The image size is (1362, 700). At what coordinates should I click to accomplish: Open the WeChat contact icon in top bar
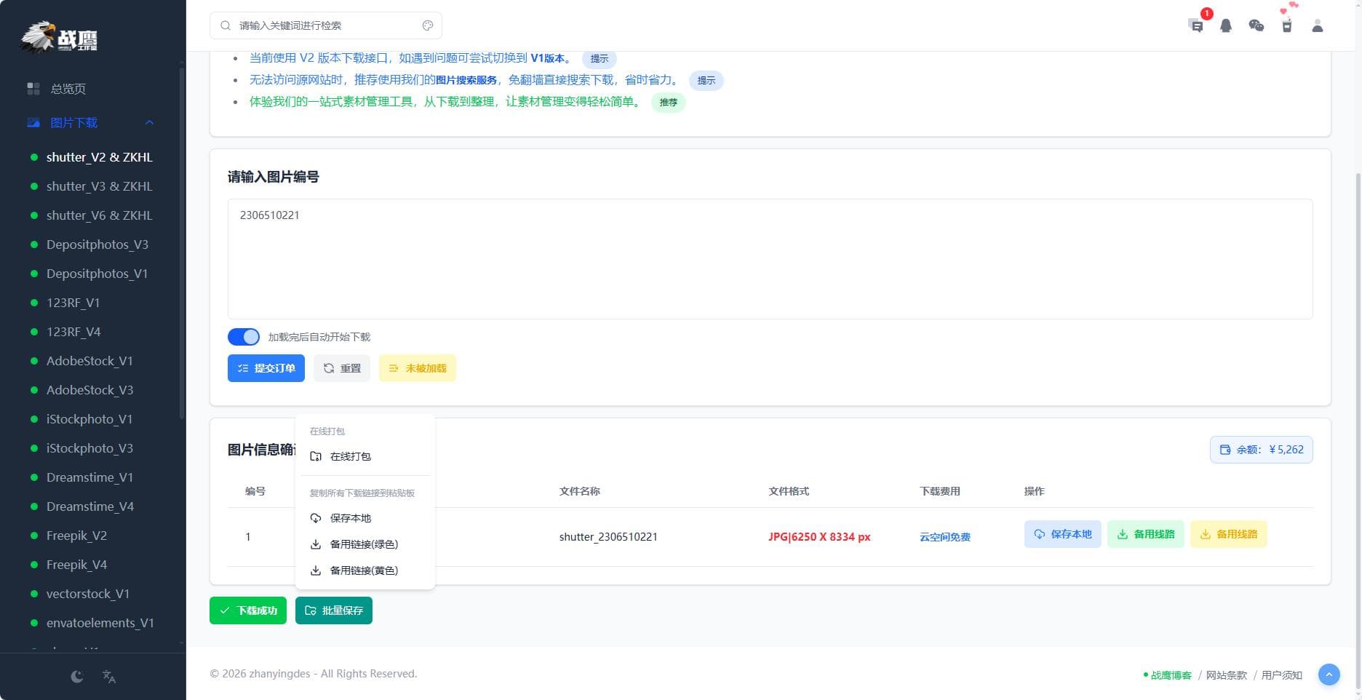pos(1257,25)
